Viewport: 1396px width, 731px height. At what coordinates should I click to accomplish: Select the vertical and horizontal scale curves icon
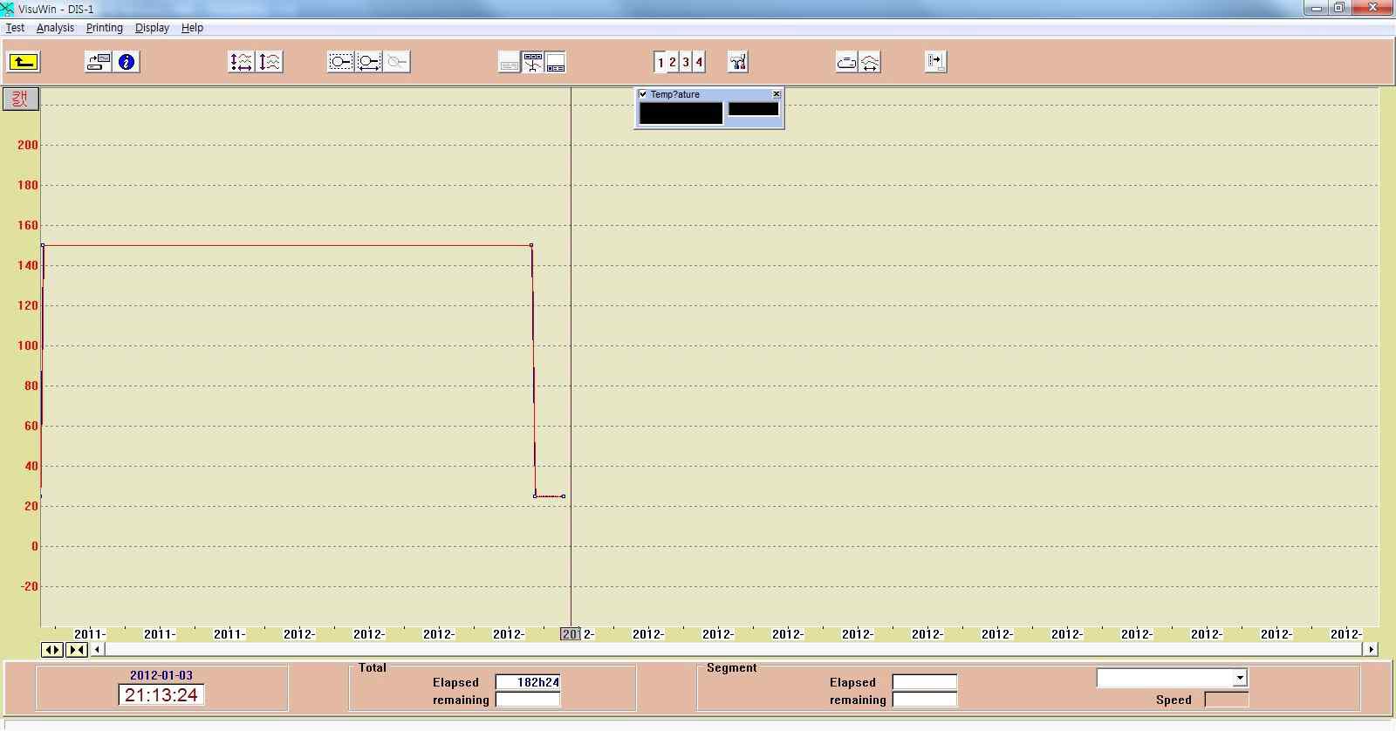pyautogui.click(x=241, y=62)
